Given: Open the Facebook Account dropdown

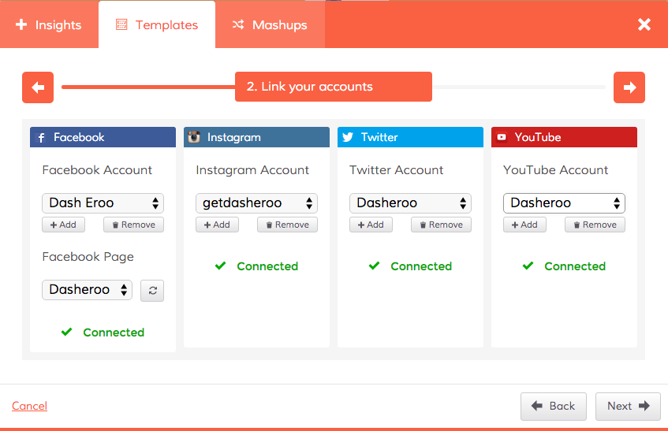Looking at the screenshot, I should [103, 203].
